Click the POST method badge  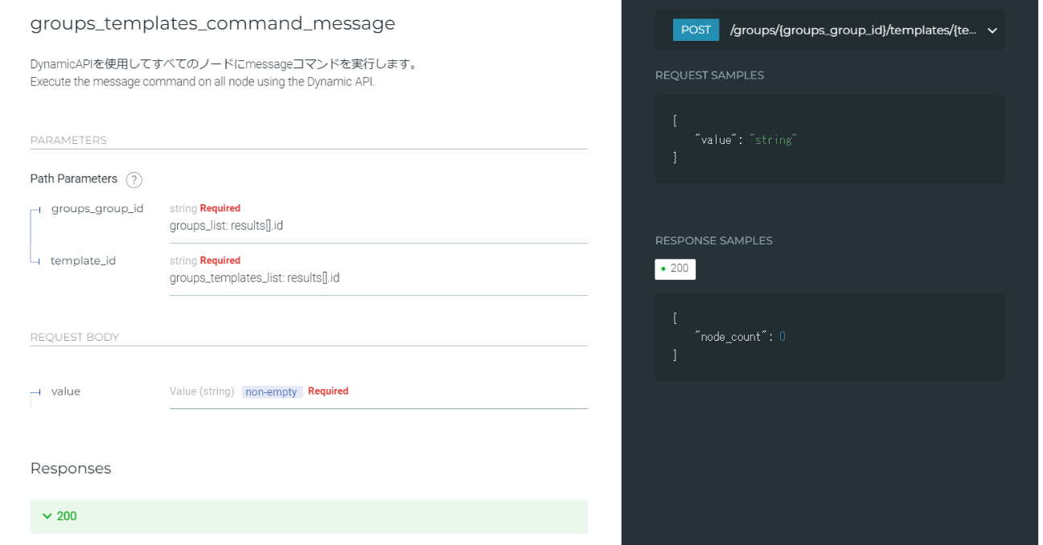[x=696, y=30]
